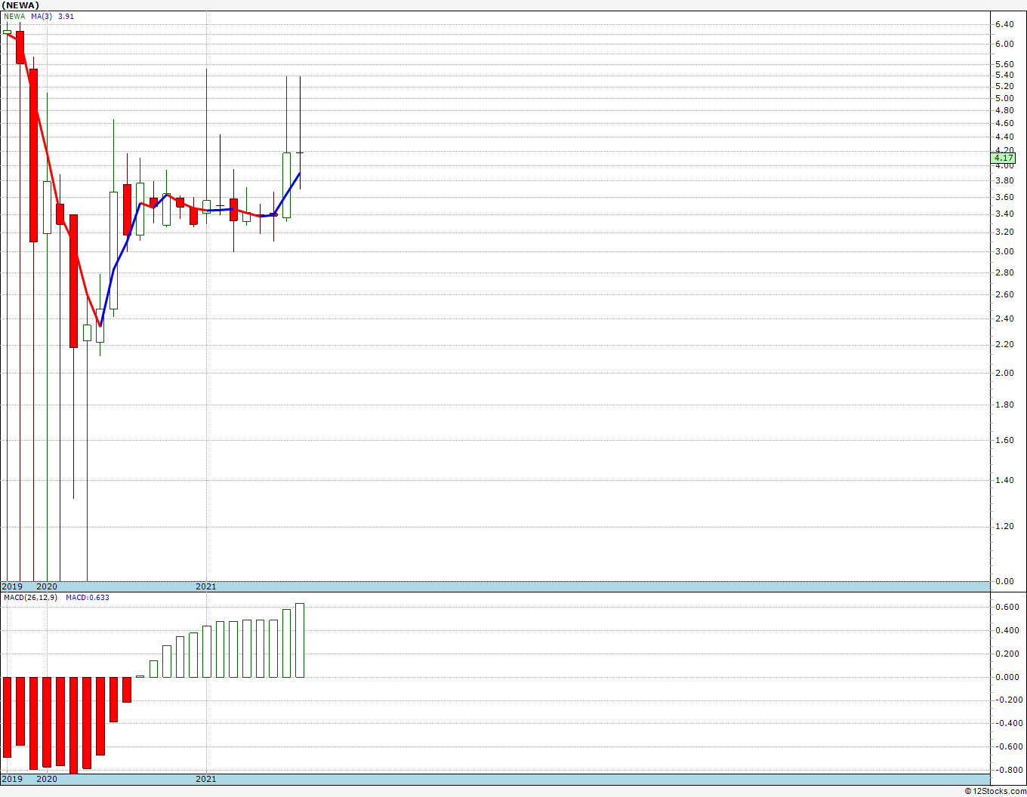Click the (NEWA) chart title
Screen dimensions: 1027x797
(x=20, y=5)
